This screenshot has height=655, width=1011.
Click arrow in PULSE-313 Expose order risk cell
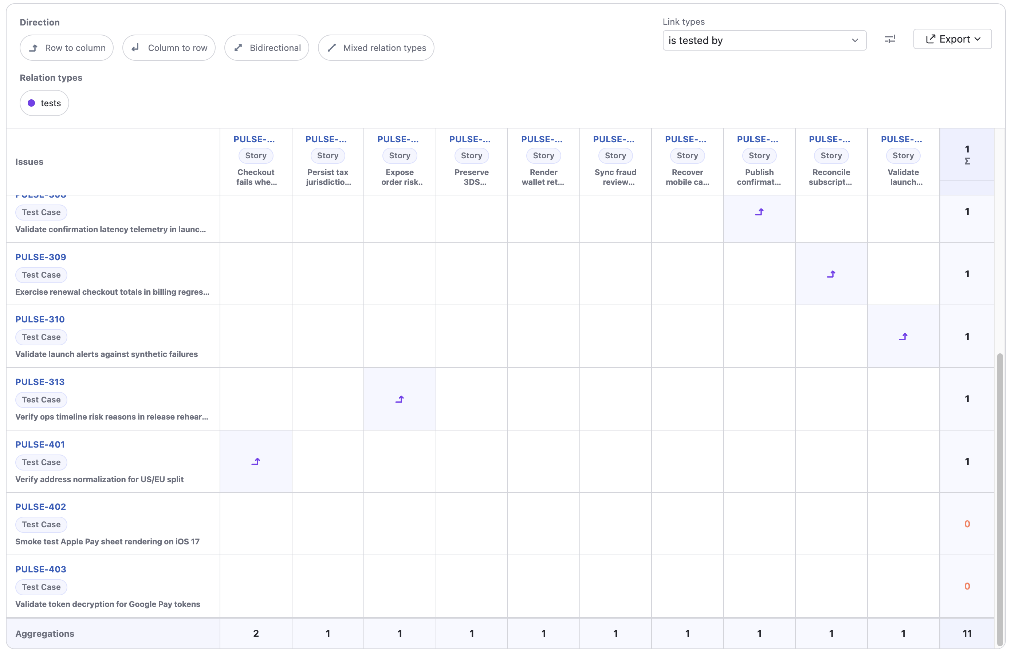click(399, 399)
